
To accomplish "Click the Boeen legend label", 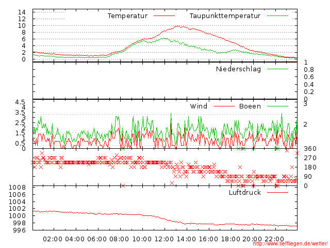I will (x=250, y=106).
